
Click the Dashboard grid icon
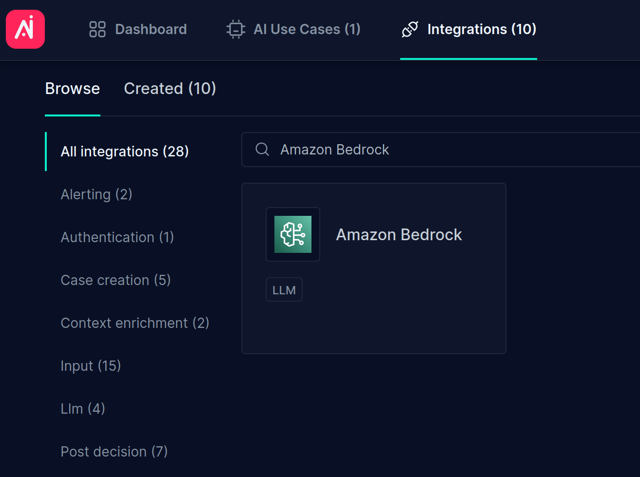click(x=97, y=29)
